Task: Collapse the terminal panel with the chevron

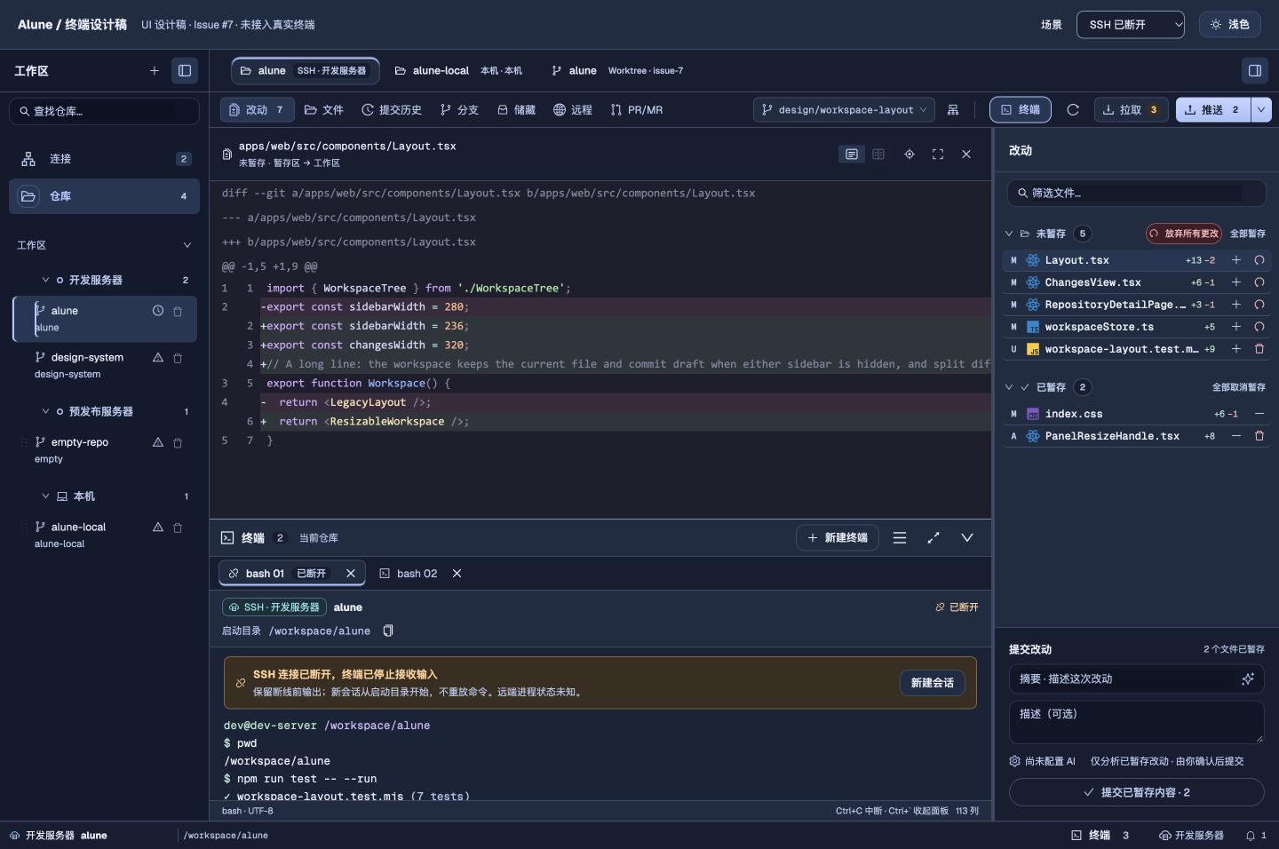Action: [x=967, y=538]
